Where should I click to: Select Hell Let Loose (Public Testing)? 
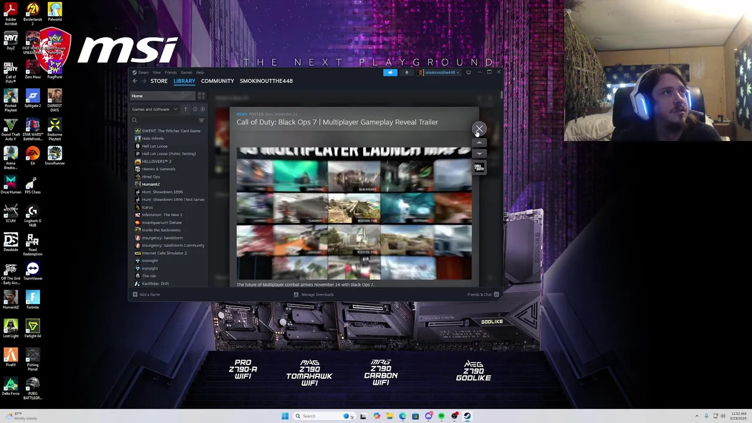pos(168,154)
